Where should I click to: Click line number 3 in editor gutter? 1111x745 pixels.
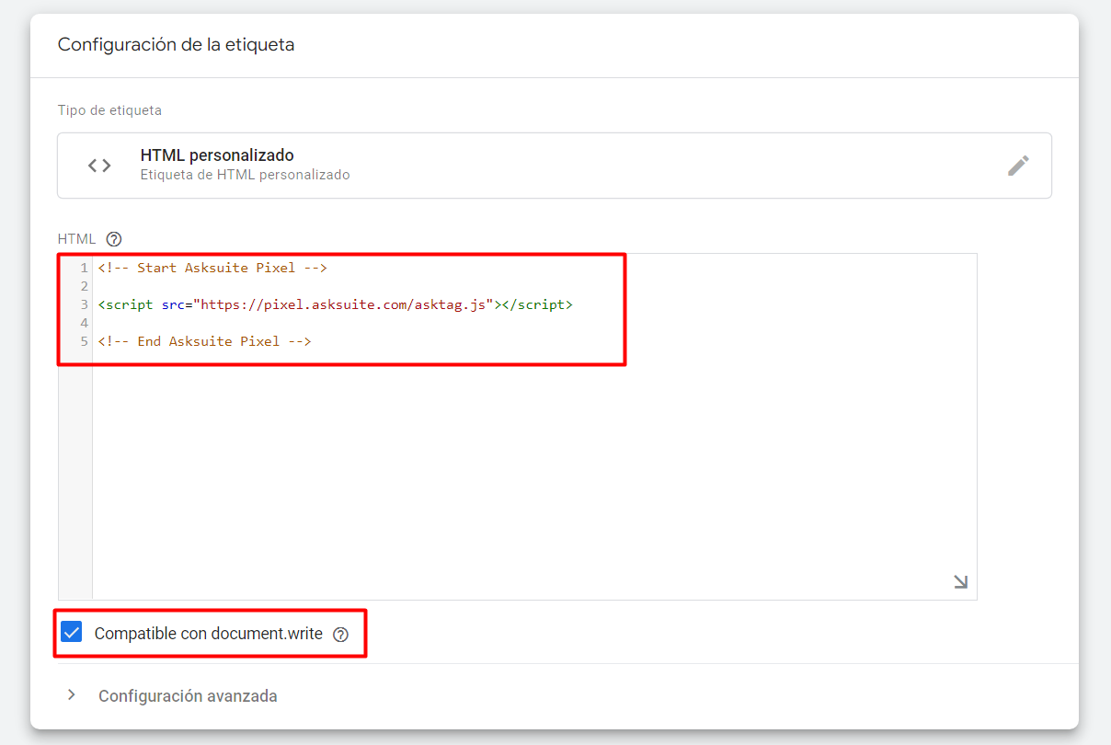pyautogui.click(x=84, y=304)
